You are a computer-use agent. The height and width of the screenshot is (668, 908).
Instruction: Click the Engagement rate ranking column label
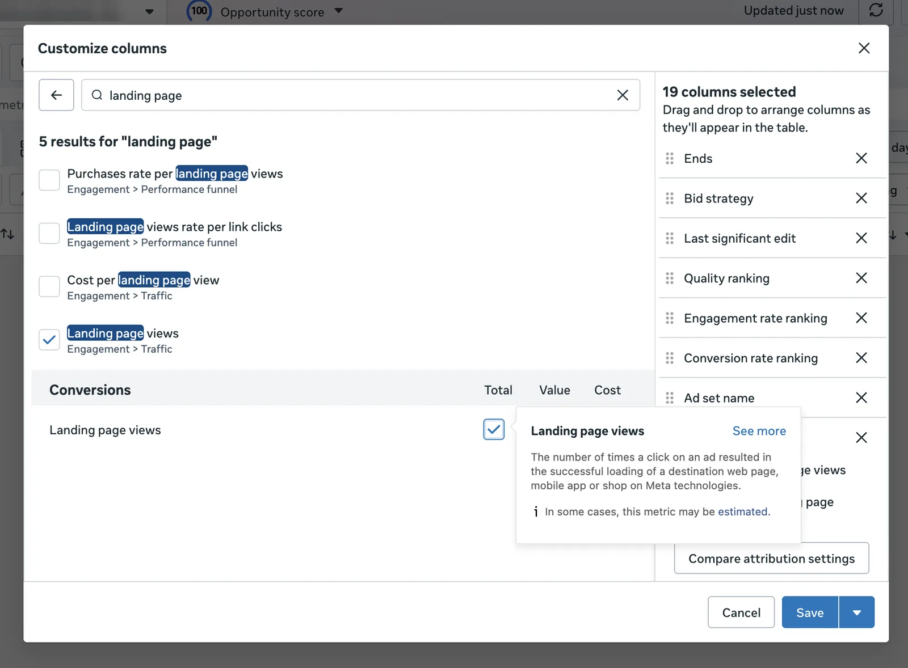tap(755, 318)
